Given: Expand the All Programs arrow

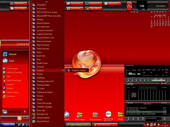Looking at the screenshot, I should coord(25,112).
